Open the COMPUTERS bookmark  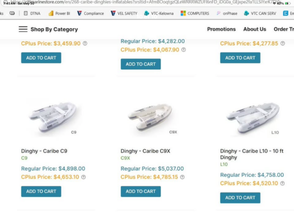pyautogui.click(x=195, y=14)
